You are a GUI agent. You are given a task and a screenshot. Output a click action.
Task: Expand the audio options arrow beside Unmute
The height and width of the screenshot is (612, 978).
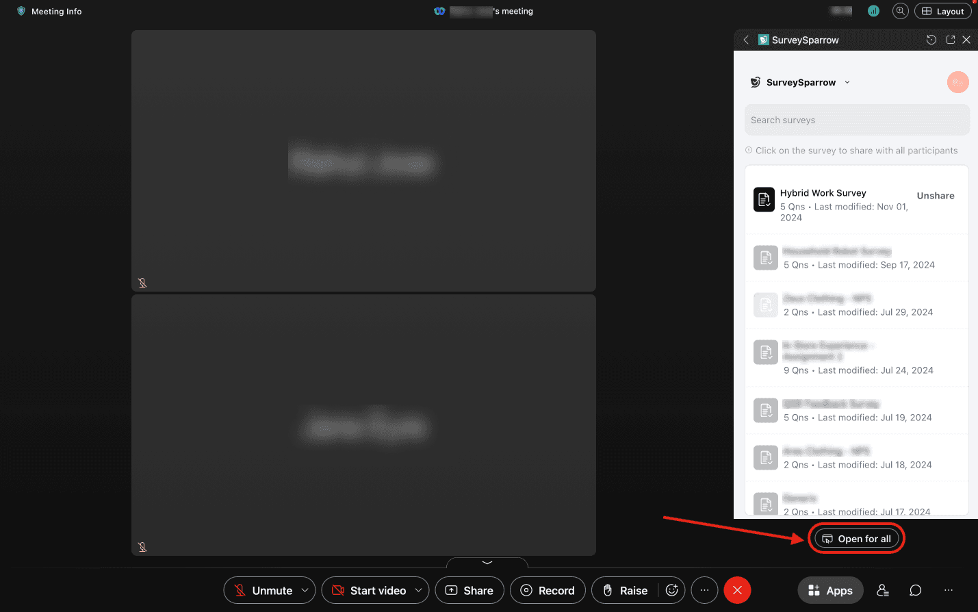pos(305,590)
